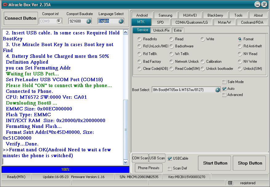Click the log scrollbar down arrow
The height and width of the screenshot is (187, 270).
click(x=126, y=162)
